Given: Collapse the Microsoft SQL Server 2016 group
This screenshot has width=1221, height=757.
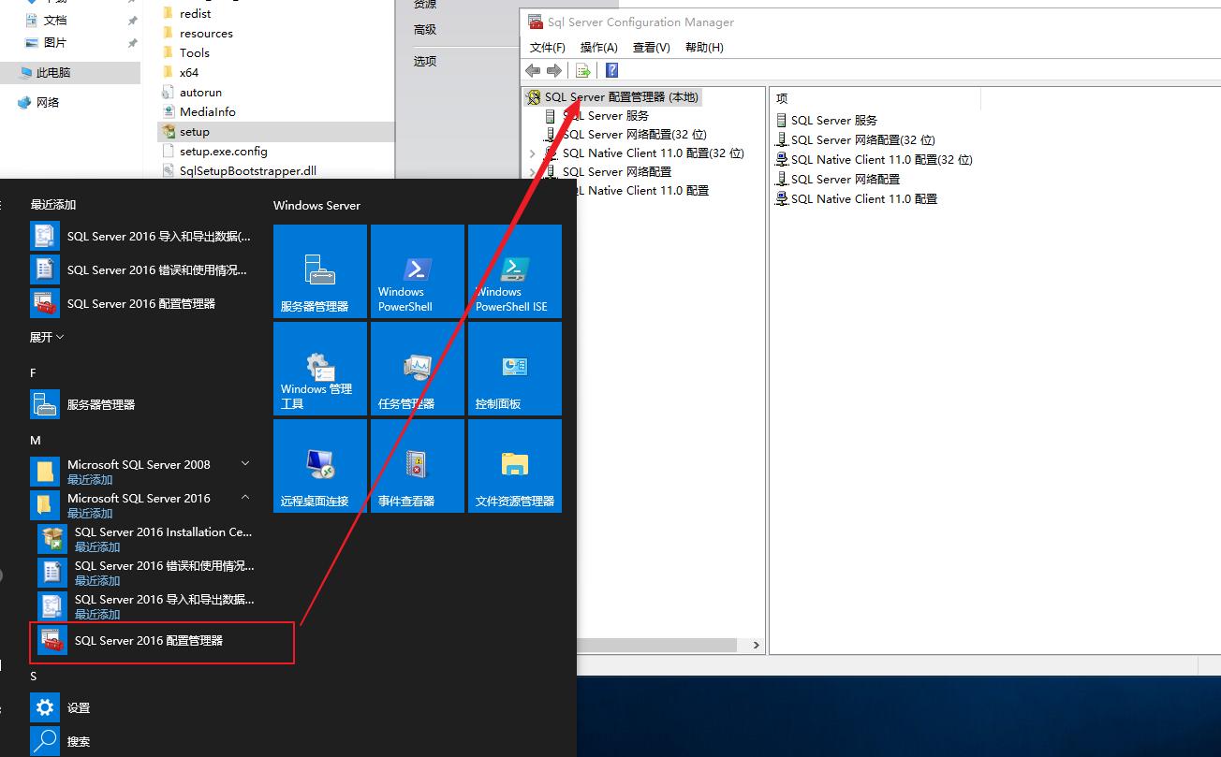Looking at the screenshot, I should coord(245,496).
